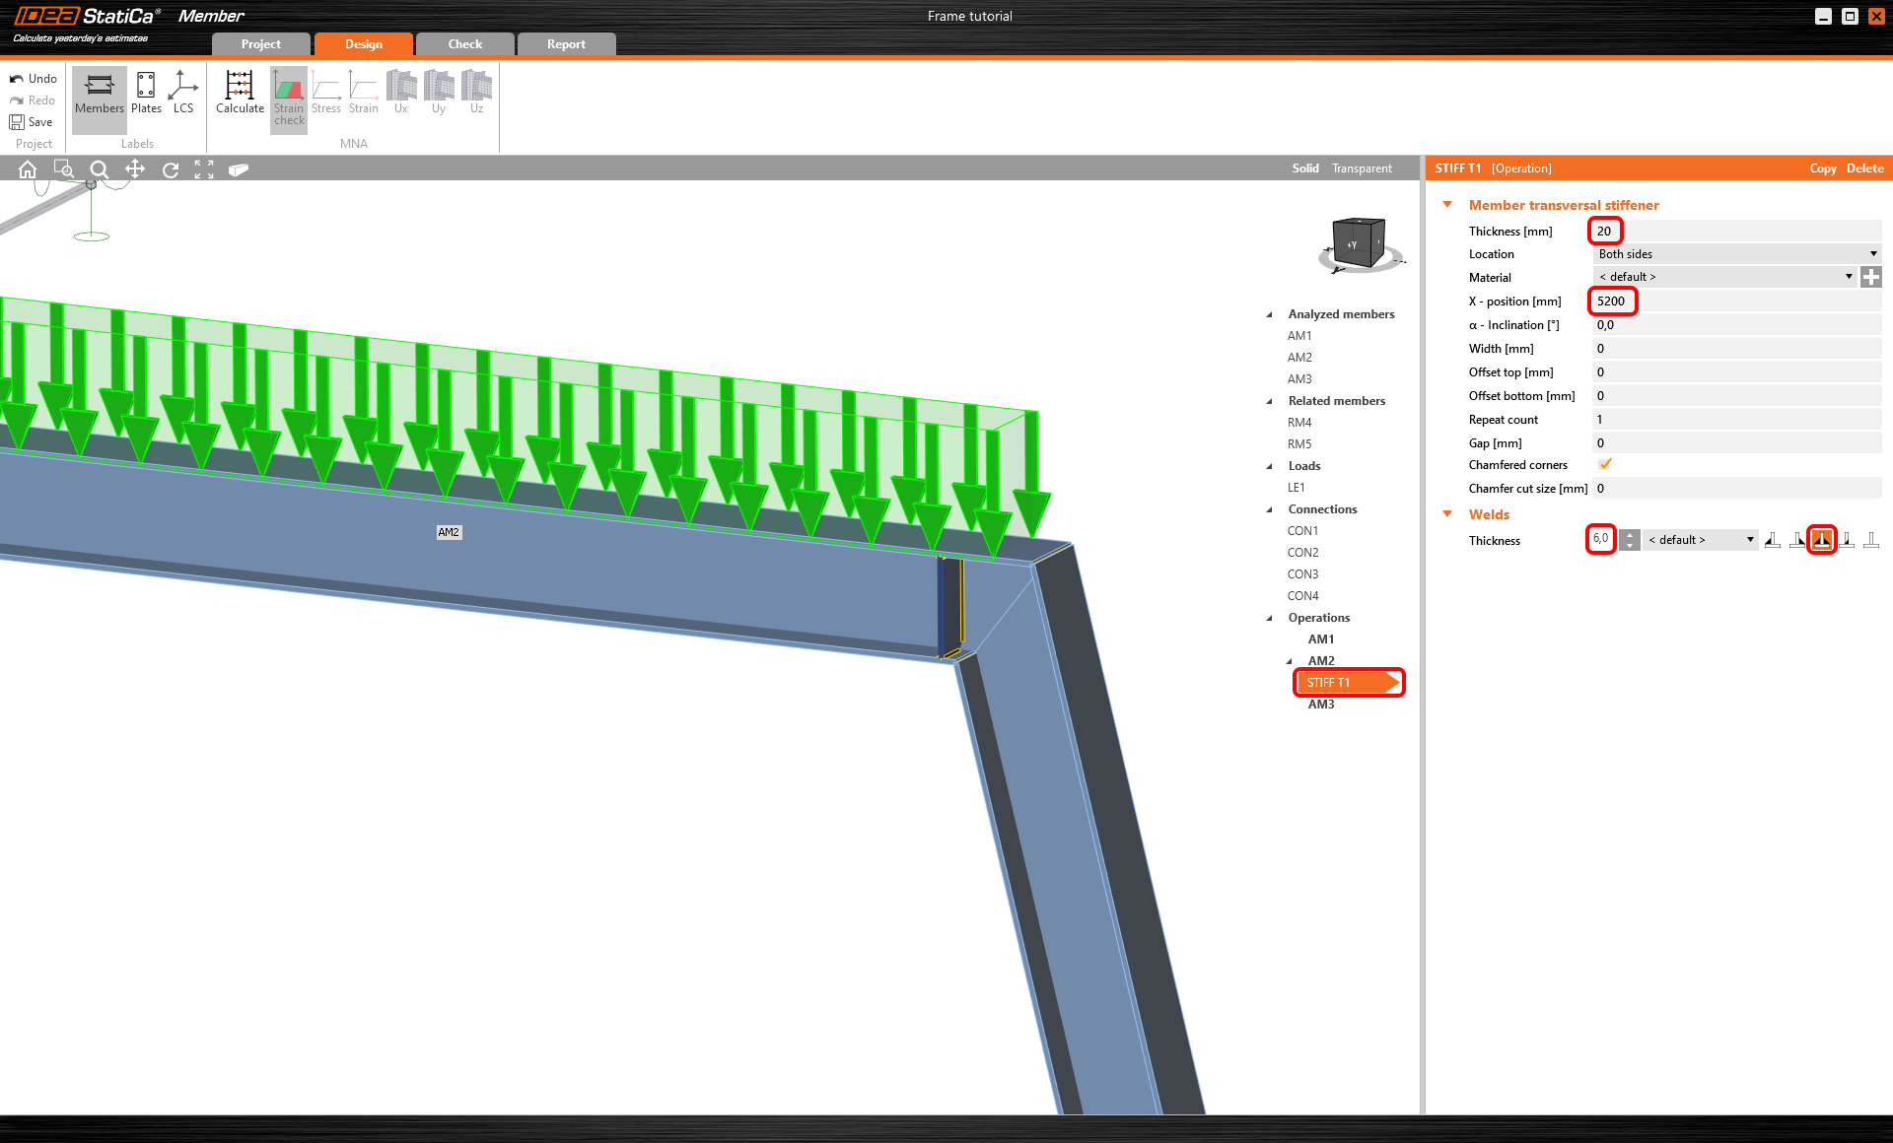Click the zoom window icon

click(x=63, y=169)
